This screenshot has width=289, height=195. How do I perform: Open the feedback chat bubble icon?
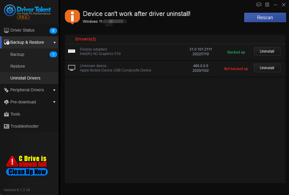click(259, 5)
